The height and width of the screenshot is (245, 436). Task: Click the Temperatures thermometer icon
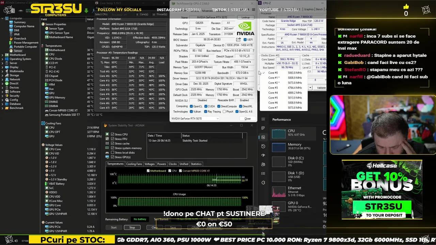[43, 46]
